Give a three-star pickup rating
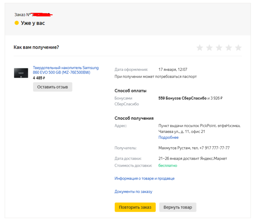The image size is (257, 221). pos(219,48)
